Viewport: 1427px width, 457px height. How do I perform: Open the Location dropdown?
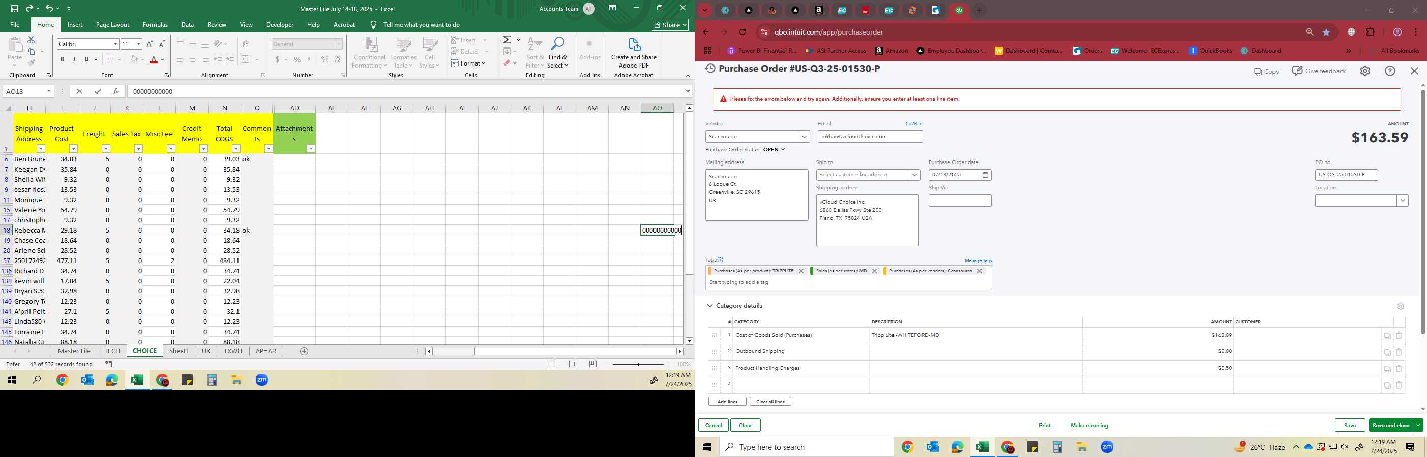click(x=1403, y=201)
